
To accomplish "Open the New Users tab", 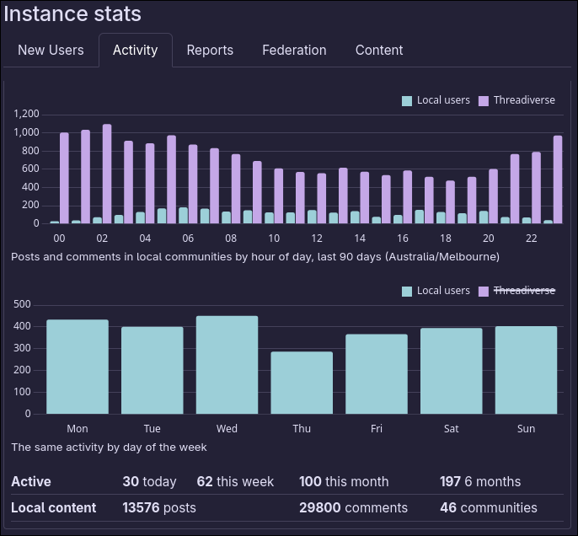I will tap(51, 50).
